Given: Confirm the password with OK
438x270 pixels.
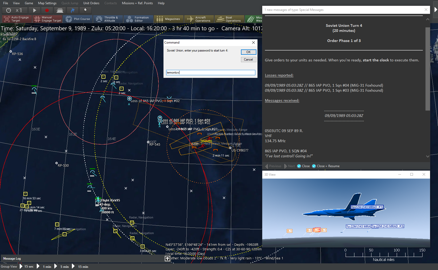Looking at the screenshot, I should point(248,52).
